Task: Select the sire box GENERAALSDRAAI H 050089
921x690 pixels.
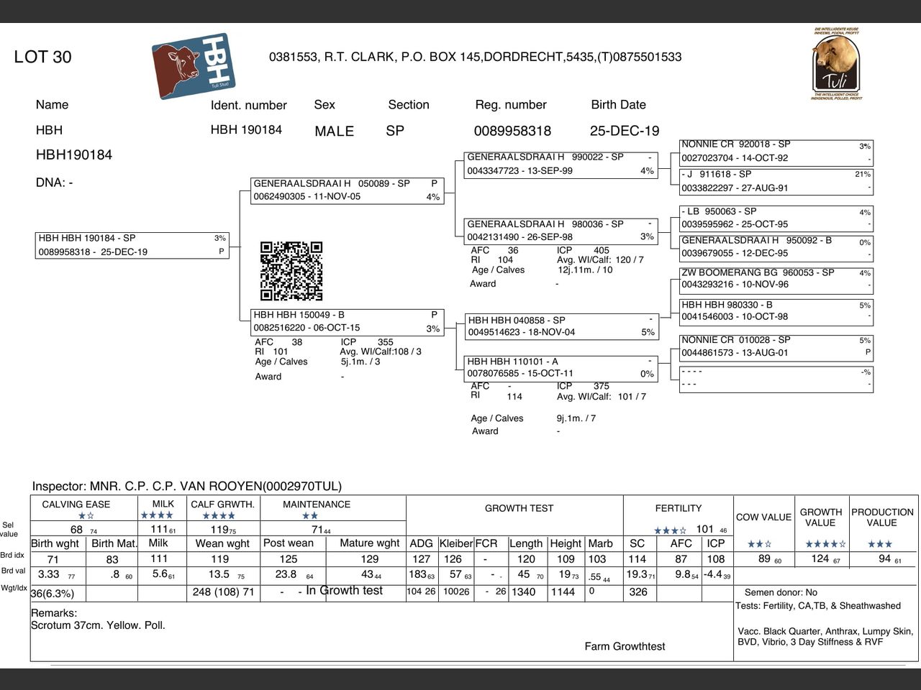Action: pyautogui.click(x=348, y=190)
